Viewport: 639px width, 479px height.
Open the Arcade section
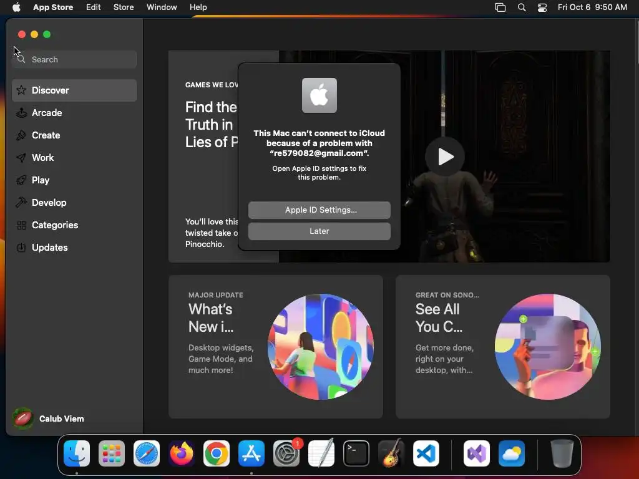[74, 113]
